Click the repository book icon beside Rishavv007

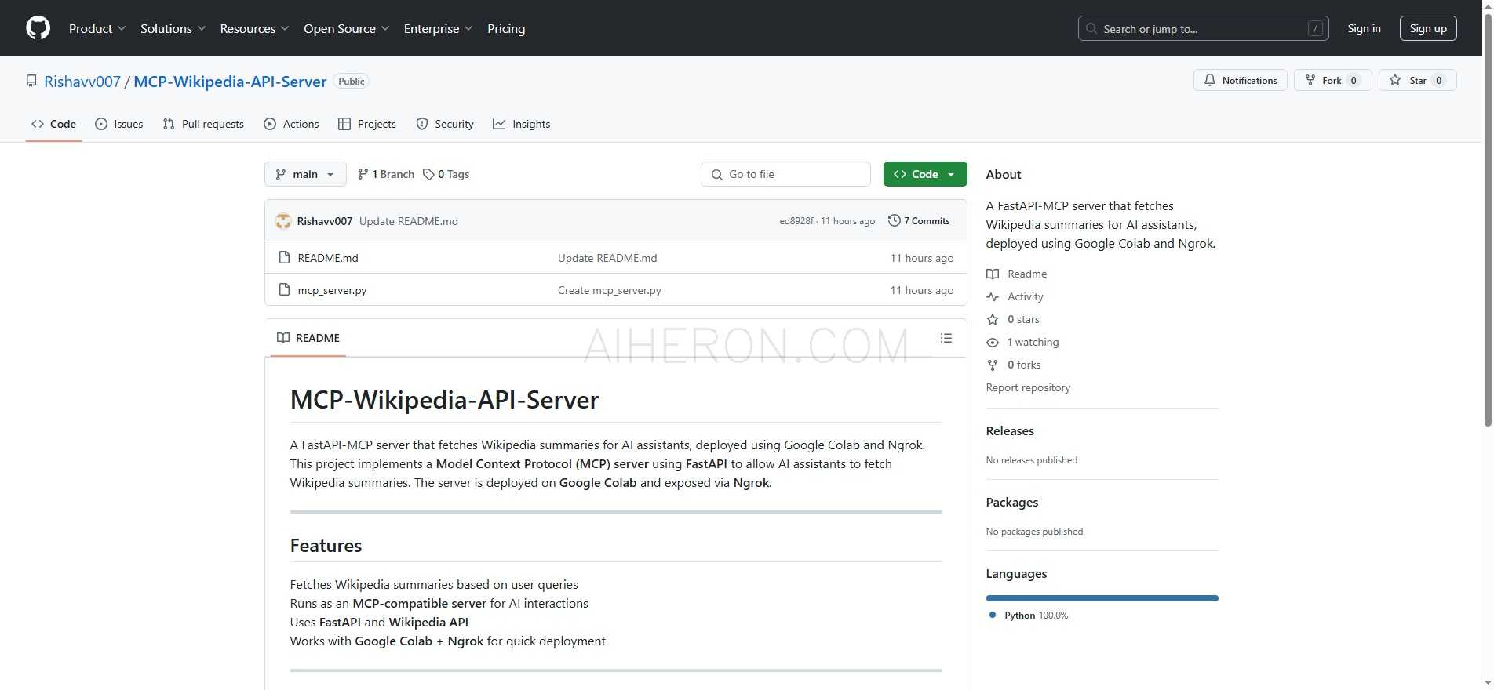point(31,81)
